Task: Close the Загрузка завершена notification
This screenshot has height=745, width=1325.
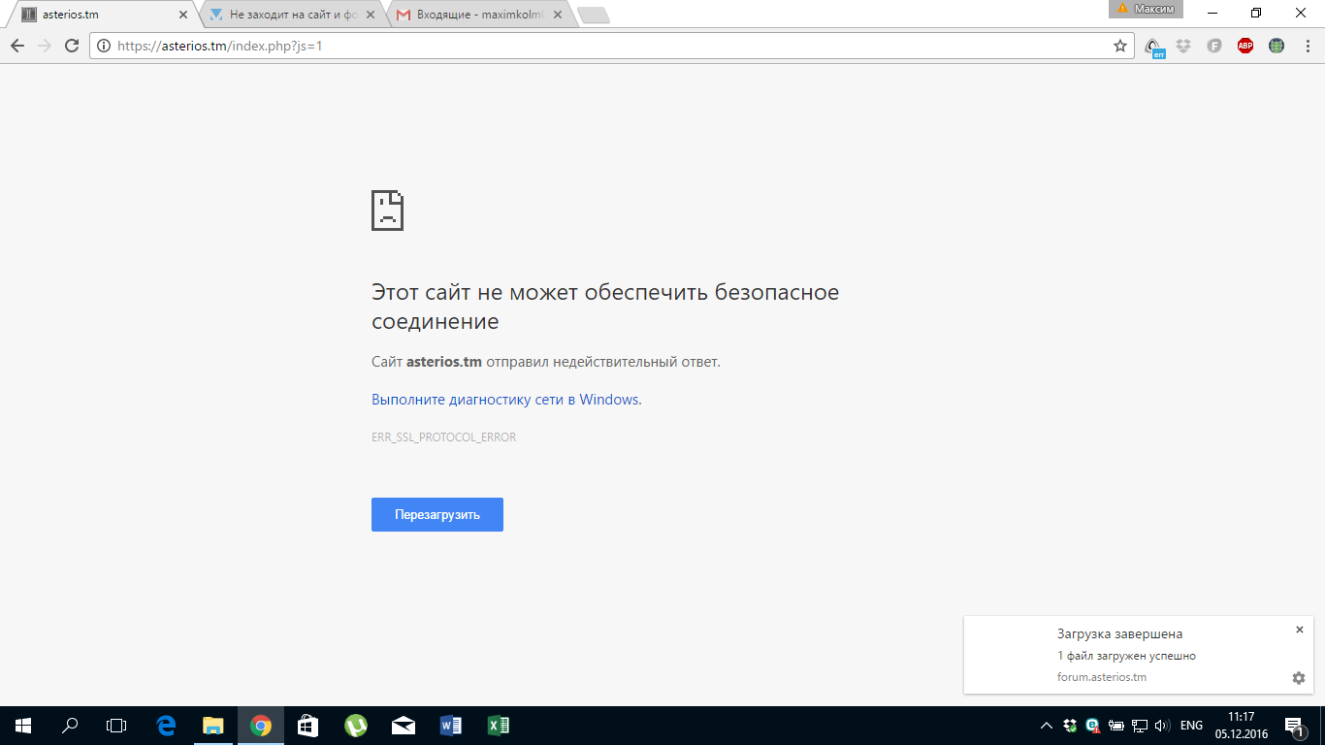Action: (x=1300, y=630)
